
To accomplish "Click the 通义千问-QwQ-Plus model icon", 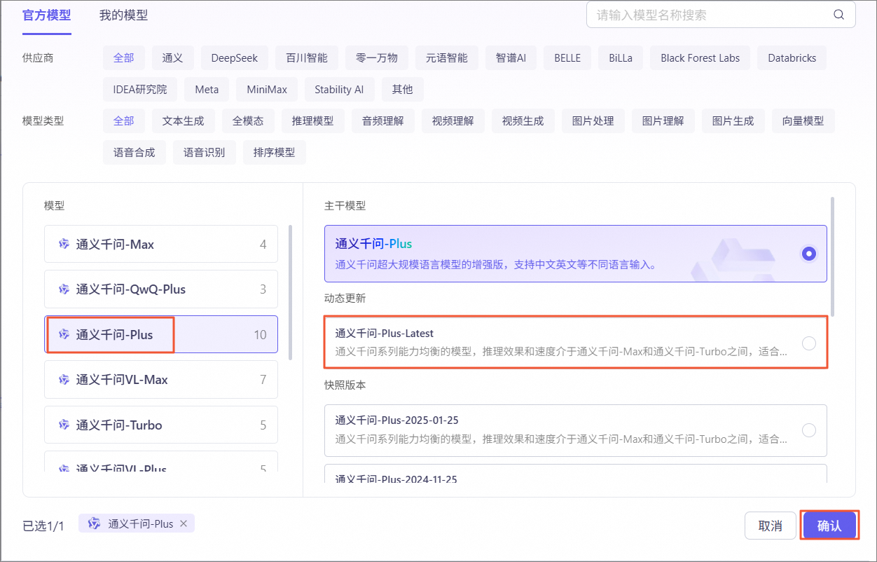I will 64,289.
